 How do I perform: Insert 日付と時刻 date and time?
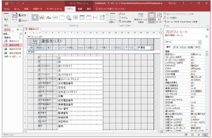(x=125, y=22)
